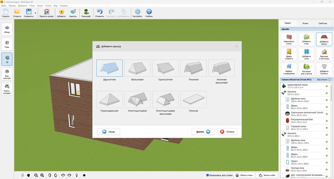The image size is (334, 179).
Task: Uncheck Показывать все этажи checkbox
Action: tap(208, 175)
